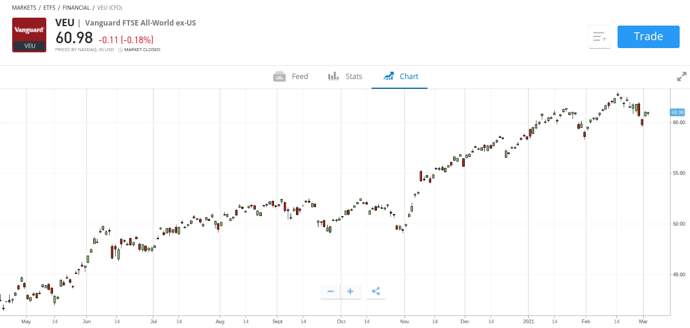Expand chart to fullscreen
This screenshot has height=328, width=690.
point(681,77)
